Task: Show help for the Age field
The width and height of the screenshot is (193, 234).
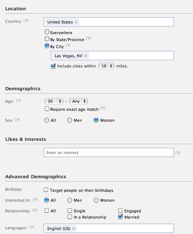Action: coord(18,101)
